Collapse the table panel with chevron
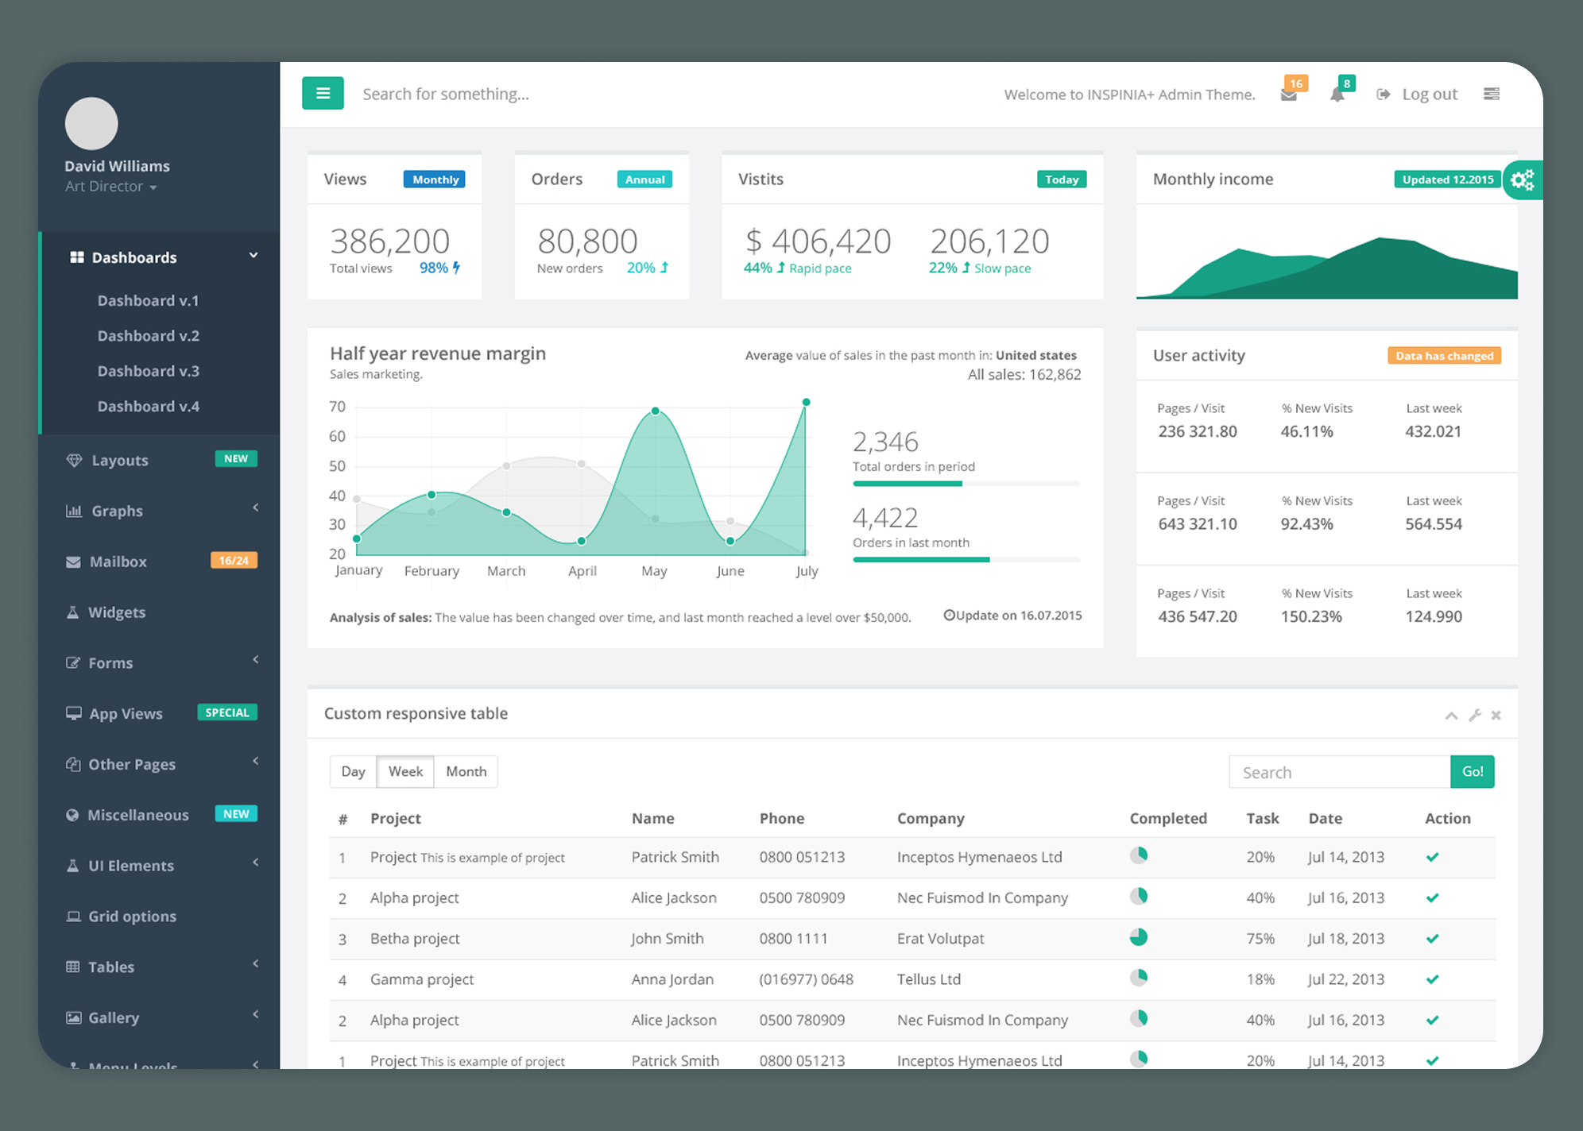The height and width of the screenshot is (1131, 1583). (1451, 716)
